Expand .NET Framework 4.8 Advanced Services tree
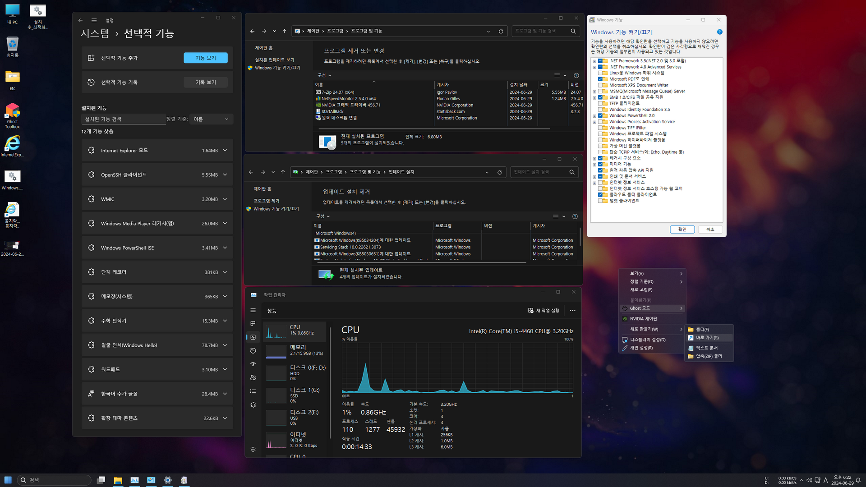866x487 pixels. point(594,67)
